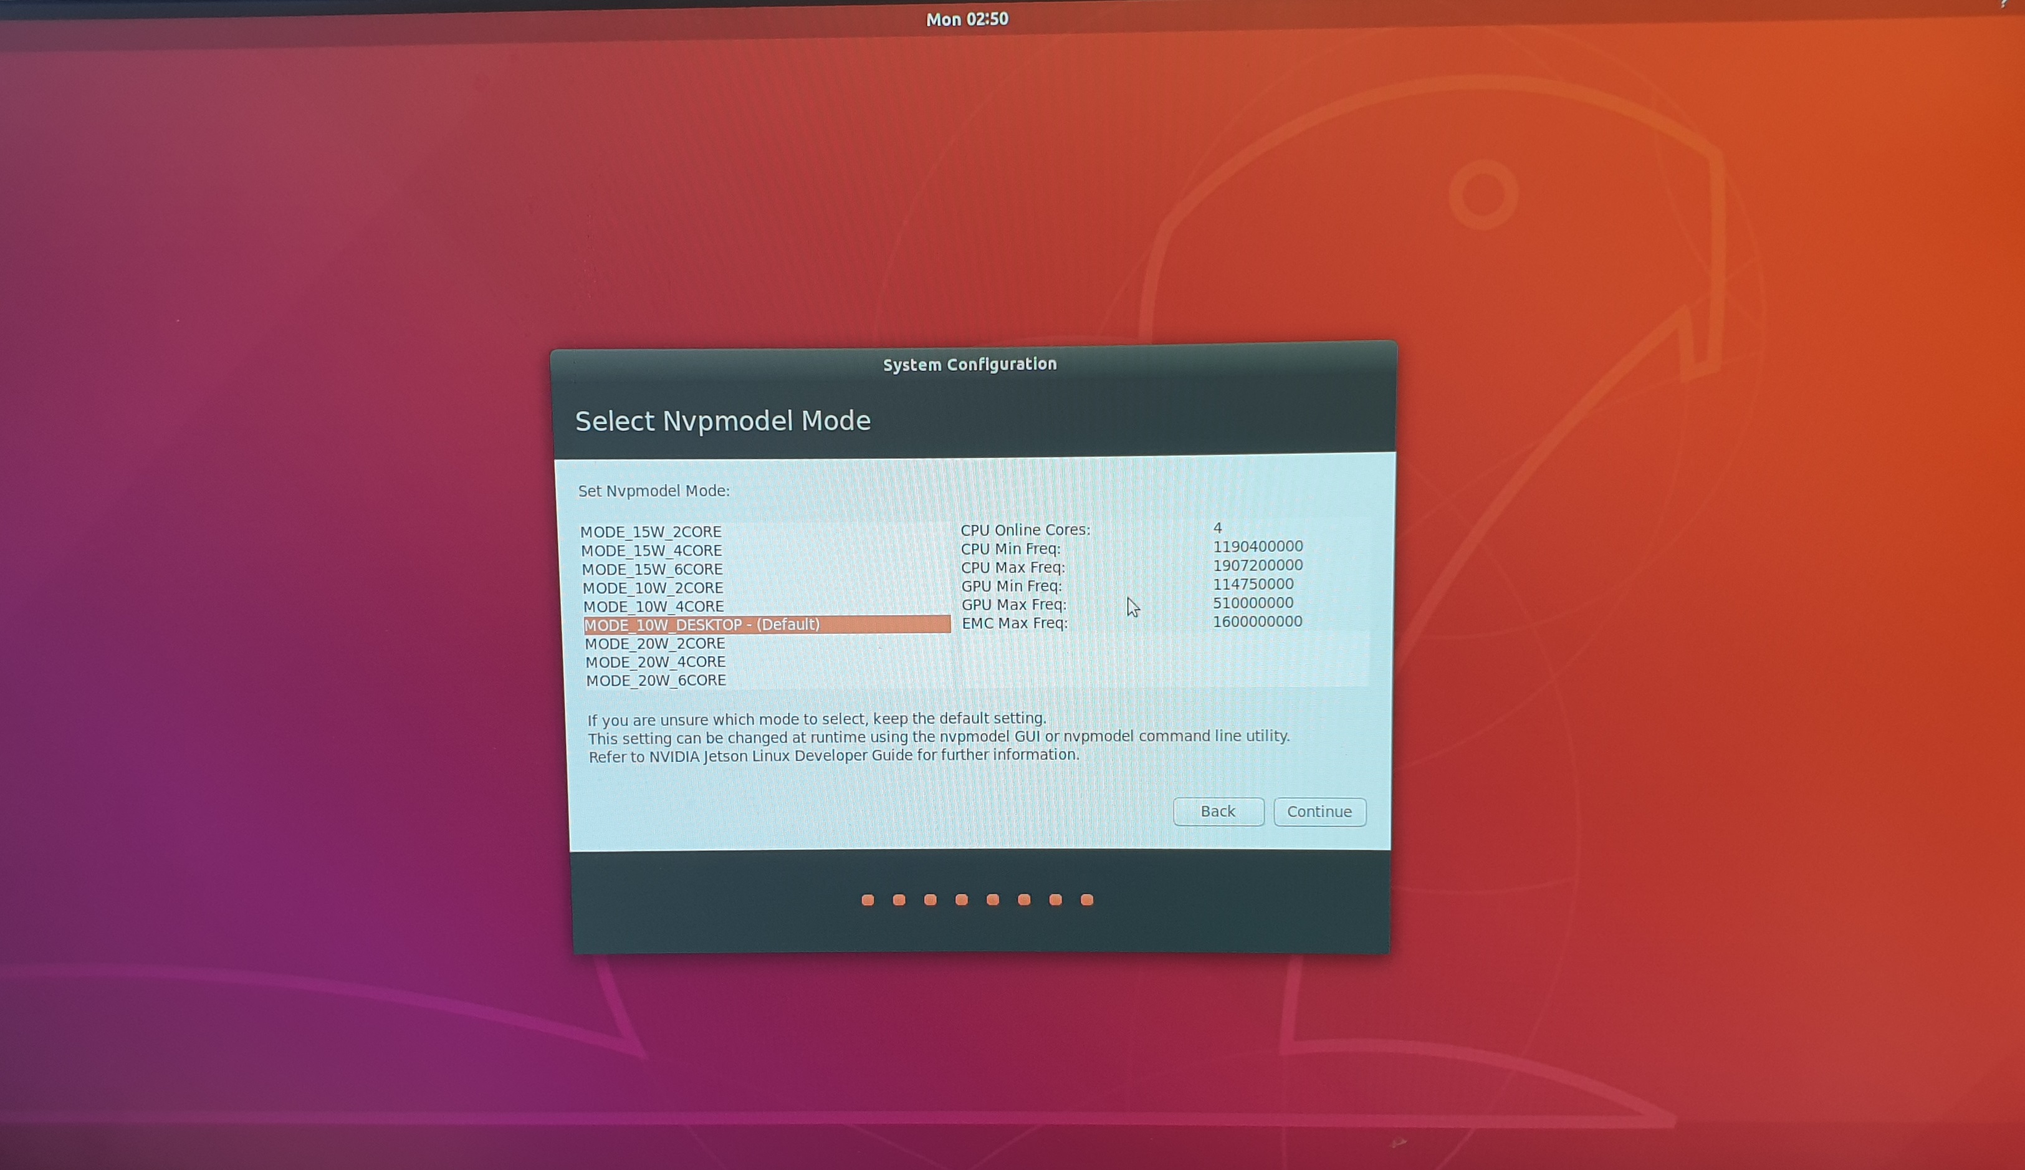Click the fourth orange progress dot
The height and width of the screenshot is (1170, 2025).
pyautogui.click(x=962, y=900)
